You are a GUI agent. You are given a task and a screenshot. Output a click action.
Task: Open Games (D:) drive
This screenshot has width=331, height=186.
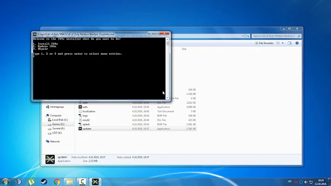pos(56,124)
